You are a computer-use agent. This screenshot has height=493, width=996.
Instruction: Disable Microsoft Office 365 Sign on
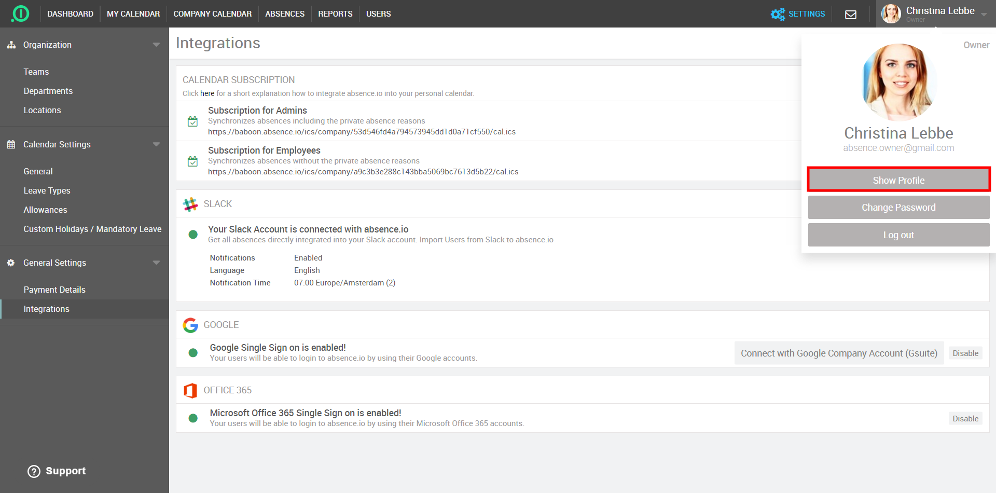965,419
